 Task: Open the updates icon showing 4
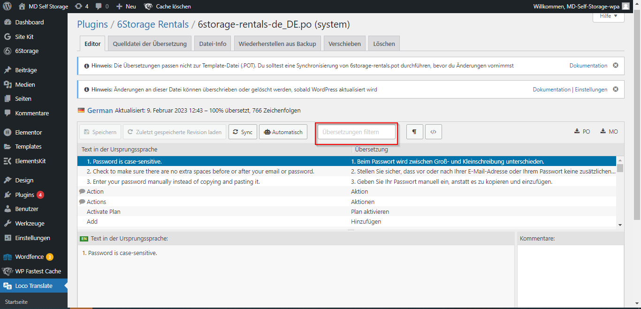coord(81,7)
